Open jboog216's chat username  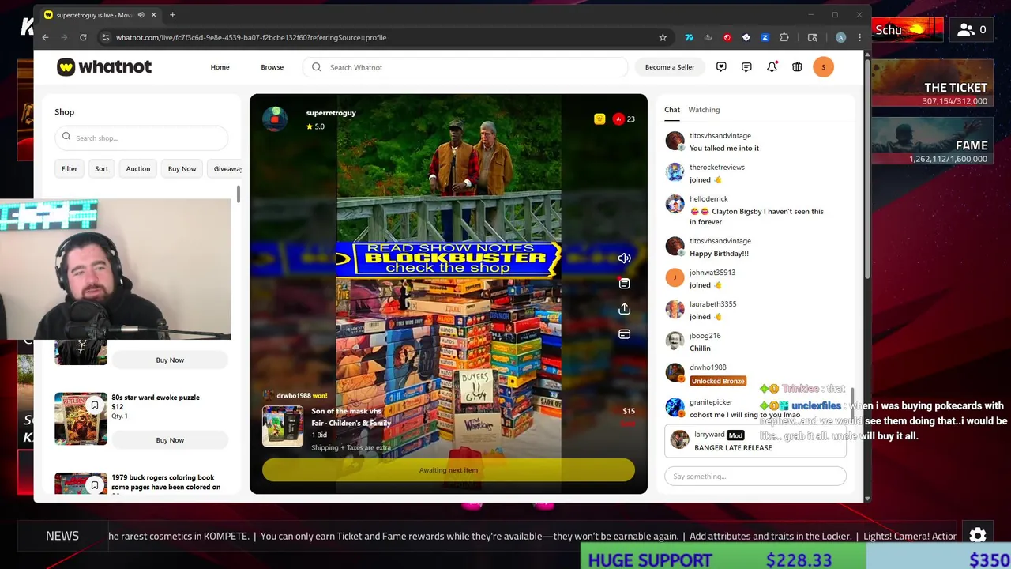pyautogui.click(x=705, y=336)
